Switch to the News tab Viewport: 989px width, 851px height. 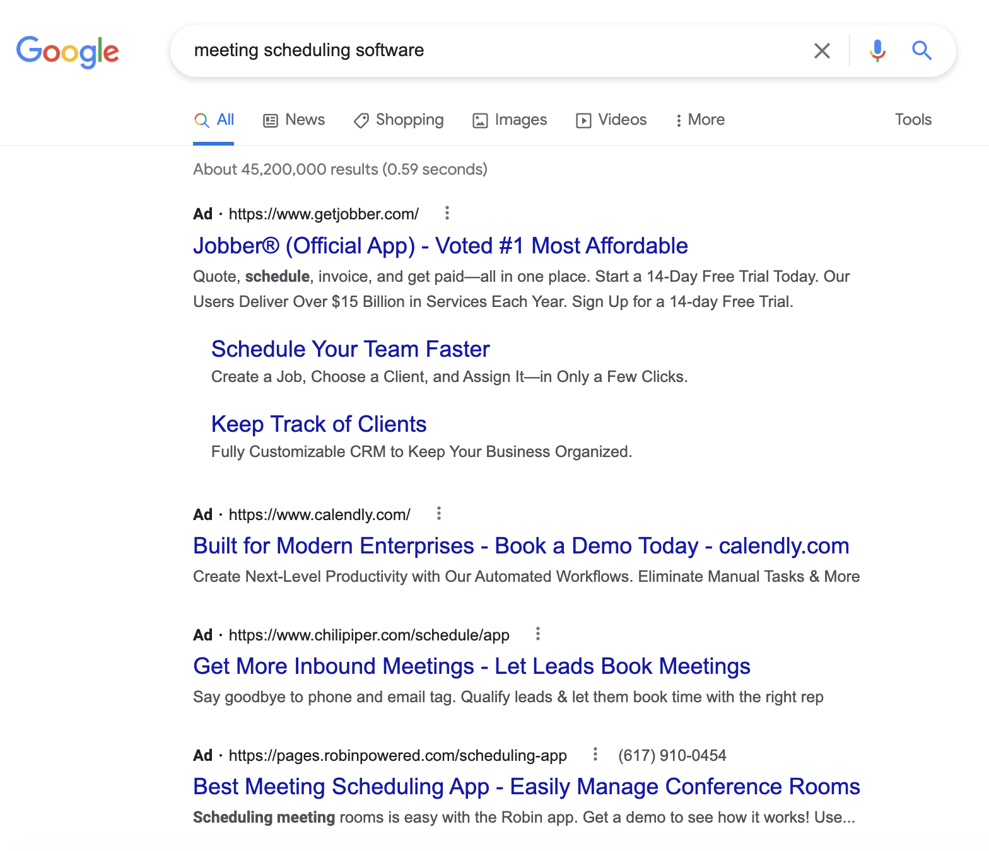(x=294, y=120)
